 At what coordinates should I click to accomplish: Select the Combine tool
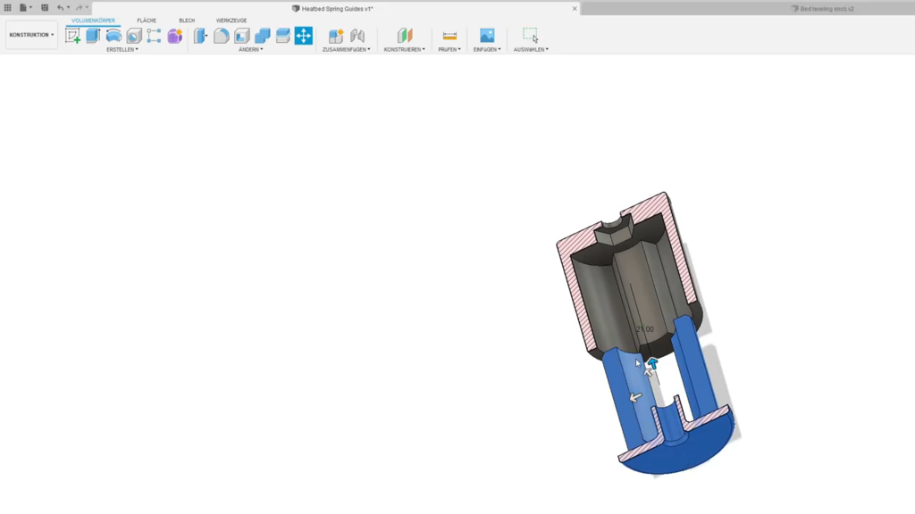[x=263, y=36]
